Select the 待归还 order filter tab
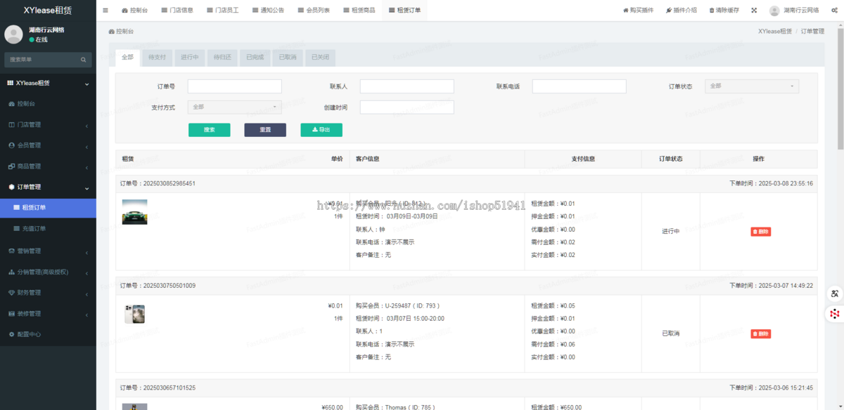844x410 pixels. pos(222,57)
